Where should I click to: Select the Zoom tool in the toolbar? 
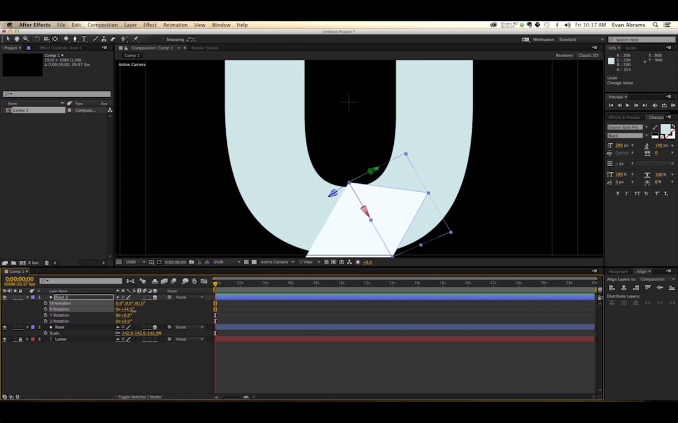tap(25, 39)
